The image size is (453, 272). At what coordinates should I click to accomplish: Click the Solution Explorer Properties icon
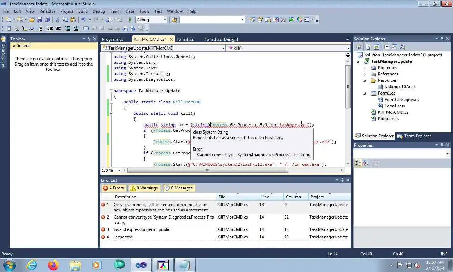pyautogui.click(x=359, y=47)
